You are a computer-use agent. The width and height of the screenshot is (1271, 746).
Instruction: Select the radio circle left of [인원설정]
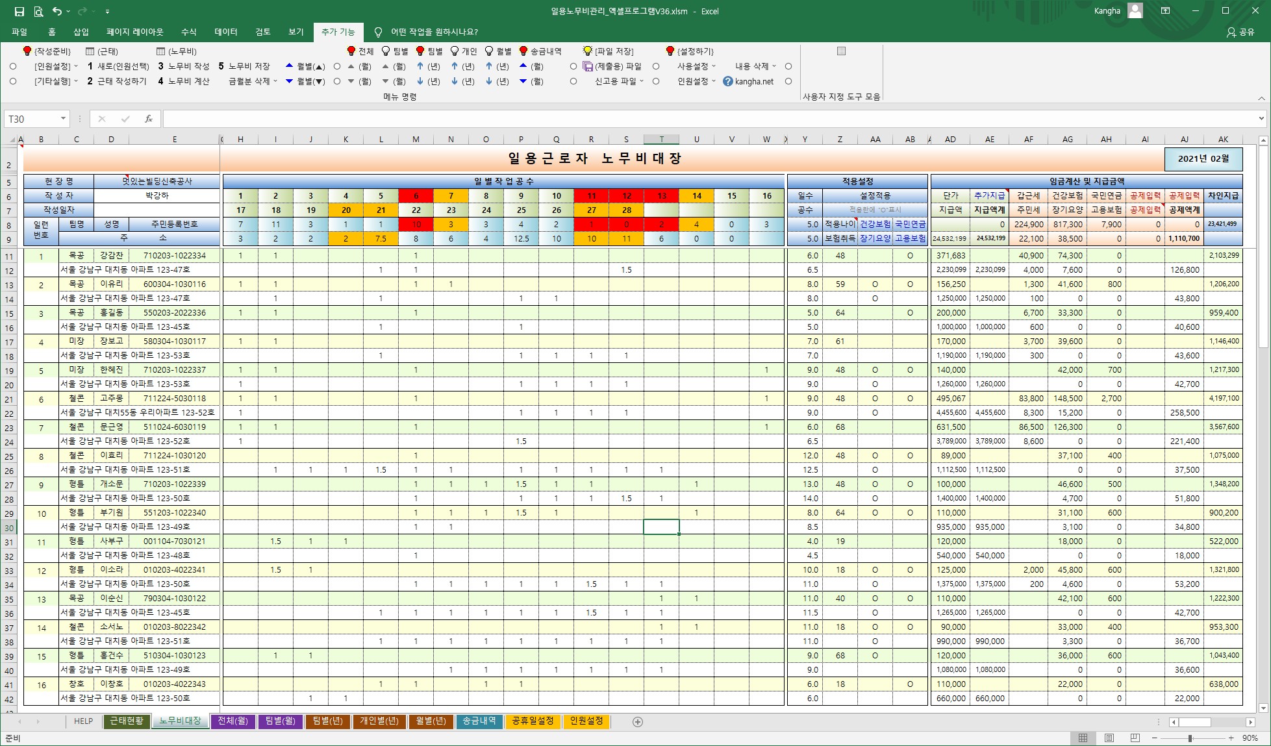[13, 66]
